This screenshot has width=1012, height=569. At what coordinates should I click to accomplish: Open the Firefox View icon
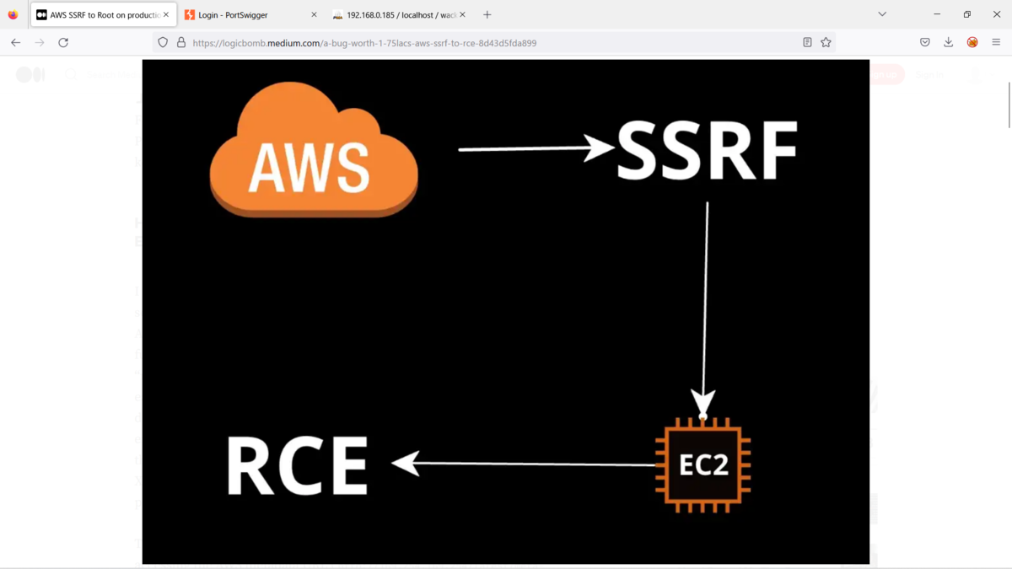tap(13, 14)
